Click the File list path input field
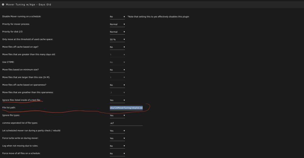This screenshot has width=304, height=158. click(x=126, y=108)
